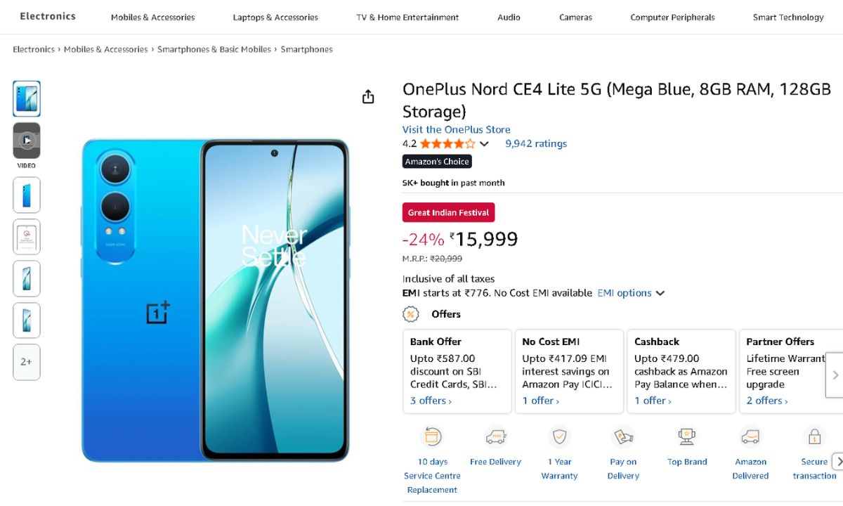This screenshot has width=843, height=506.
Task: Open Laptops & Accessories menu
Action: point(275,17)
